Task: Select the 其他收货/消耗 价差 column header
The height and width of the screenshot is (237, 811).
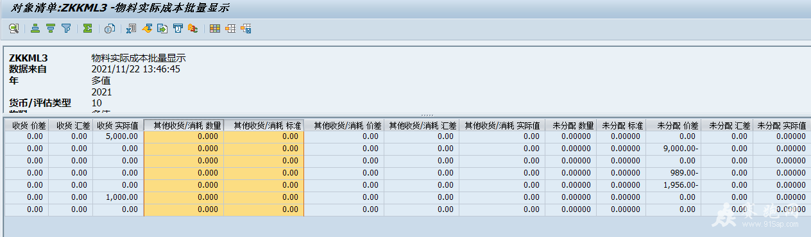Action: [344, 126]
